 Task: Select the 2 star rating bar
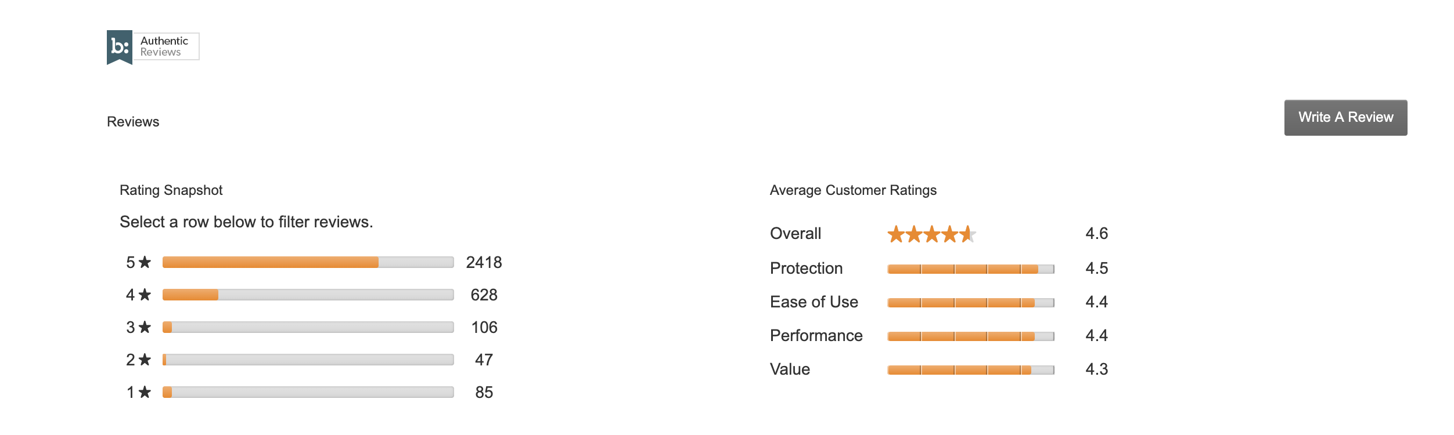[308, 360]
